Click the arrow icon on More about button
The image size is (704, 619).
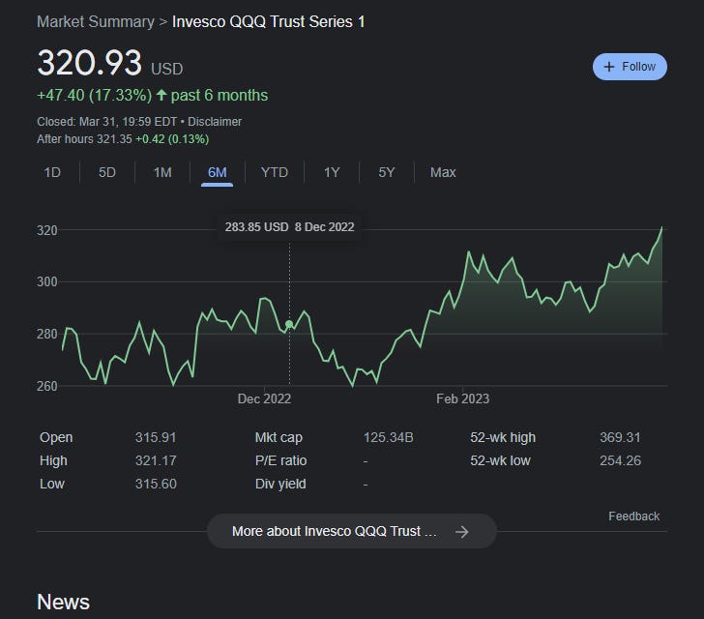tap(461, 532)
